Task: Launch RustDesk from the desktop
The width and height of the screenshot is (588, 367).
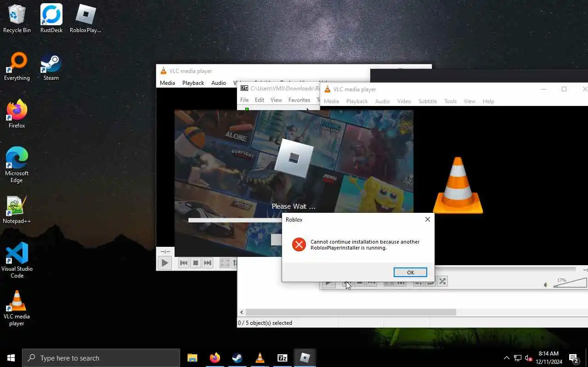Action: click(51, 19)
